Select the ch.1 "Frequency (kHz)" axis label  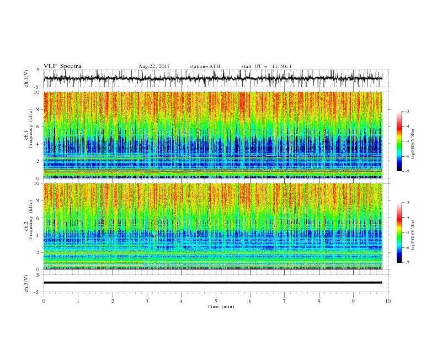coord(31,129)
